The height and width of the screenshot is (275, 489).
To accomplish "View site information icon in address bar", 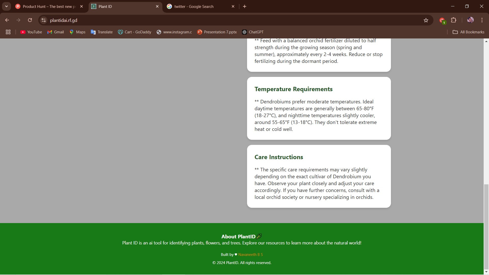I will [x=44, y=20].
